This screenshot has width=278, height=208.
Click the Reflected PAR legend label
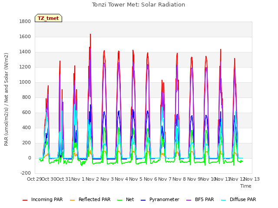point(95,199)
